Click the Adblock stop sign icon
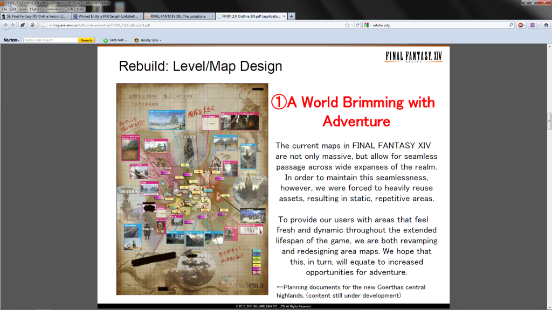The image size is (552, 310). (521, 25)
